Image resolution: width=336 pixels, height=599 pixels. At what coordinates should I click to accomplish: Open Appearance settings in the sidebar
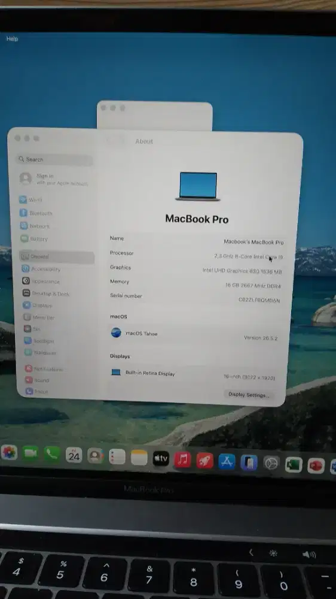pyautogui.click(x=41, y=282)
